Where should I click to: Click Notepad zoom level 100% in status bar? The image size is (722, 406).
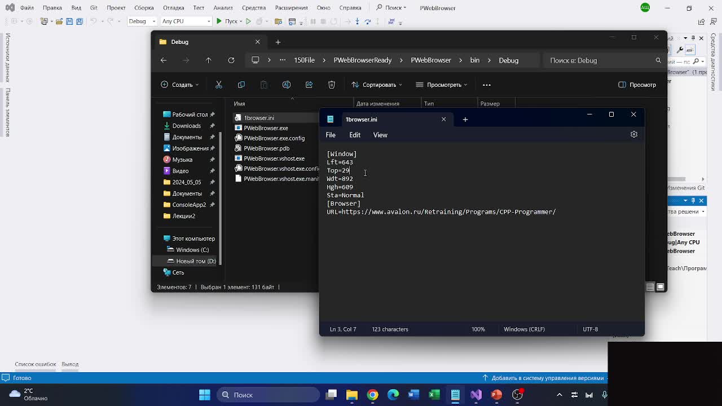tap(478, 329)
